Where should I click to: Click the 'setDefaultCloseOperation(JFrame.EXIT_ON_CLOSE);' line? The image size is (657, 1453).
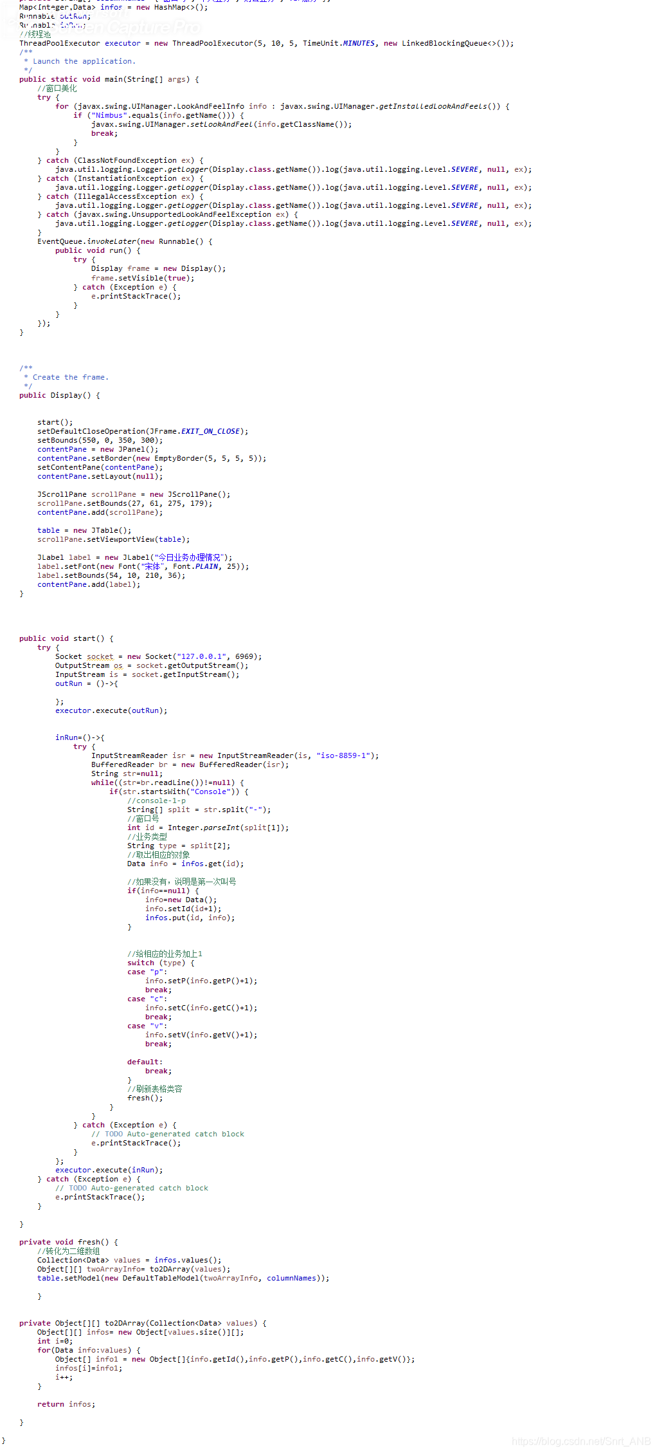tap(143, 431)
